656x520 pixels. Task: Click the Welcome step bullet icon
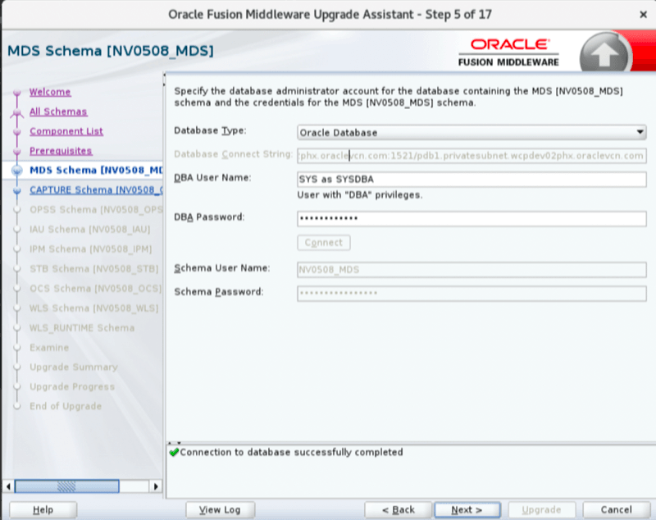click(16, 93)
